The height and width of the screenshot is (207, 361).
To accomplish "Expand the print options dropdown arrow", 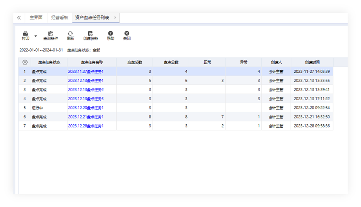I will pos(35,36).
